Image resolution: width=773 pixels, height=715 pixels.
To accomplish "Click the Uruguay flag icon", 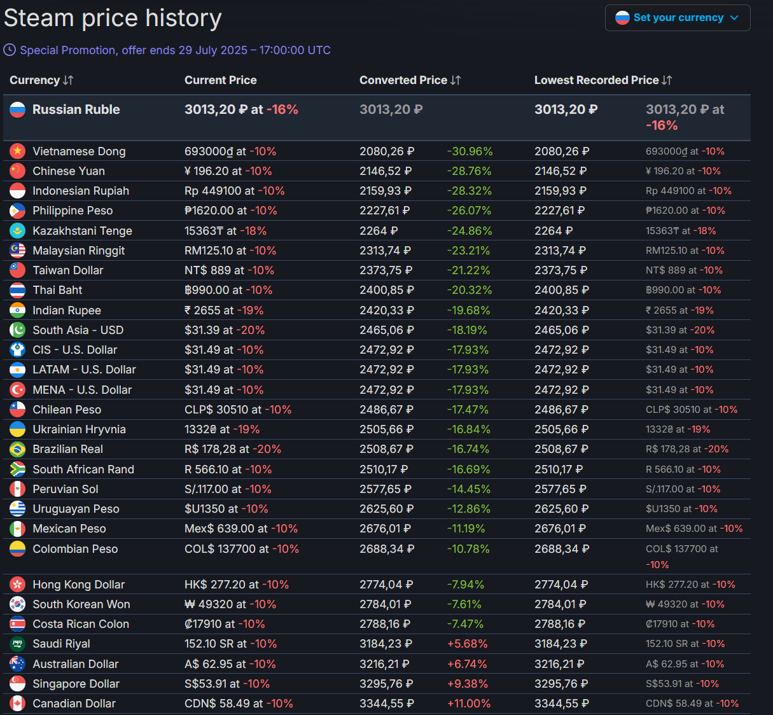I will click(18, 508).
